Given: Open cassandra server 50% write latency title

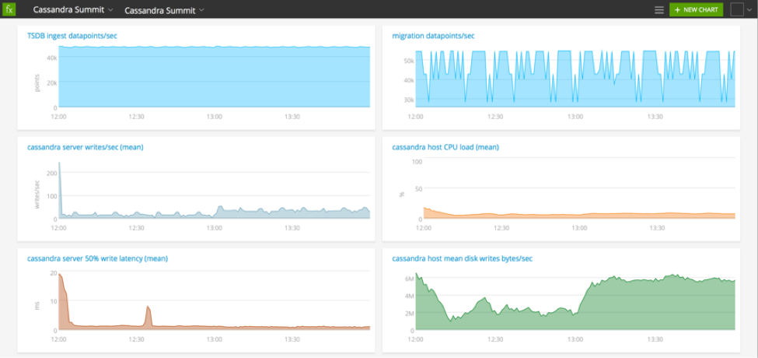Looking at the screenshot, I should tap(97, 259).
